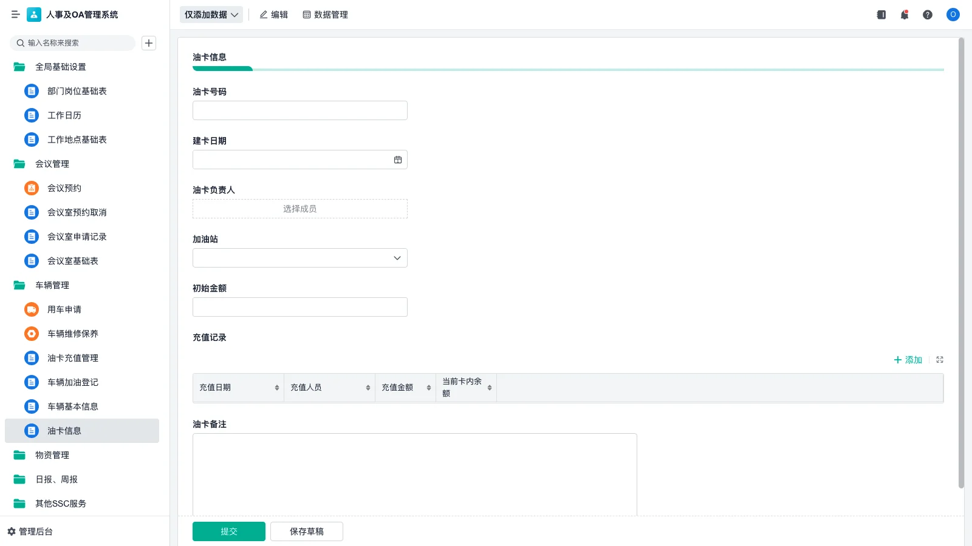Sort by 当前卡内余额 column arrows
Viewport: 972px width, 546px height.
coord(490,388)
